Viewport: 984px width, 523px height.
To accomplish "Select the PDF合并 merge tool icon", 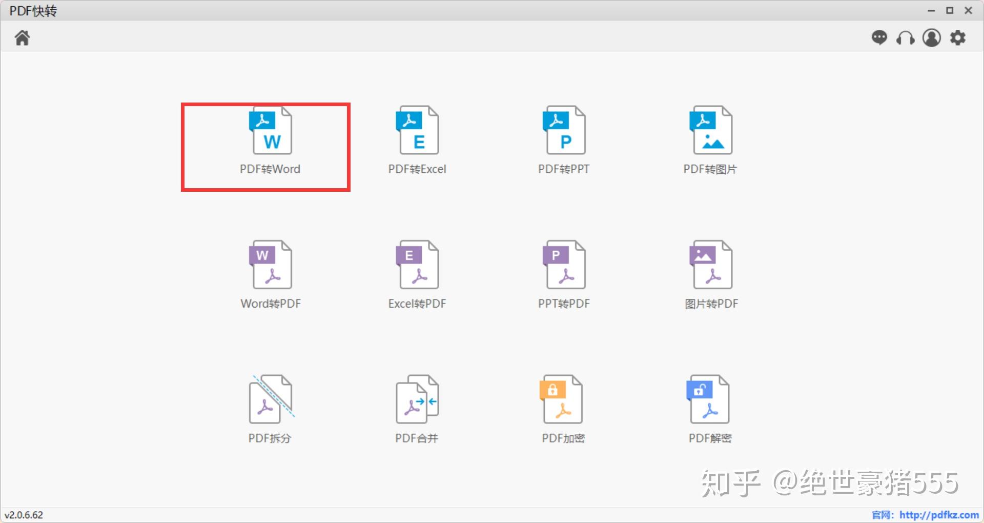I will [417, 399].
